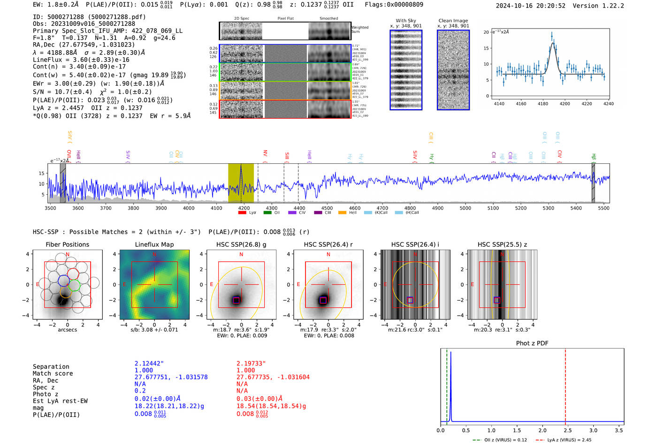Select the green-bordered 2D fiber spectrum row
This screenshot has width=657, height=447.
click(285, 72)
